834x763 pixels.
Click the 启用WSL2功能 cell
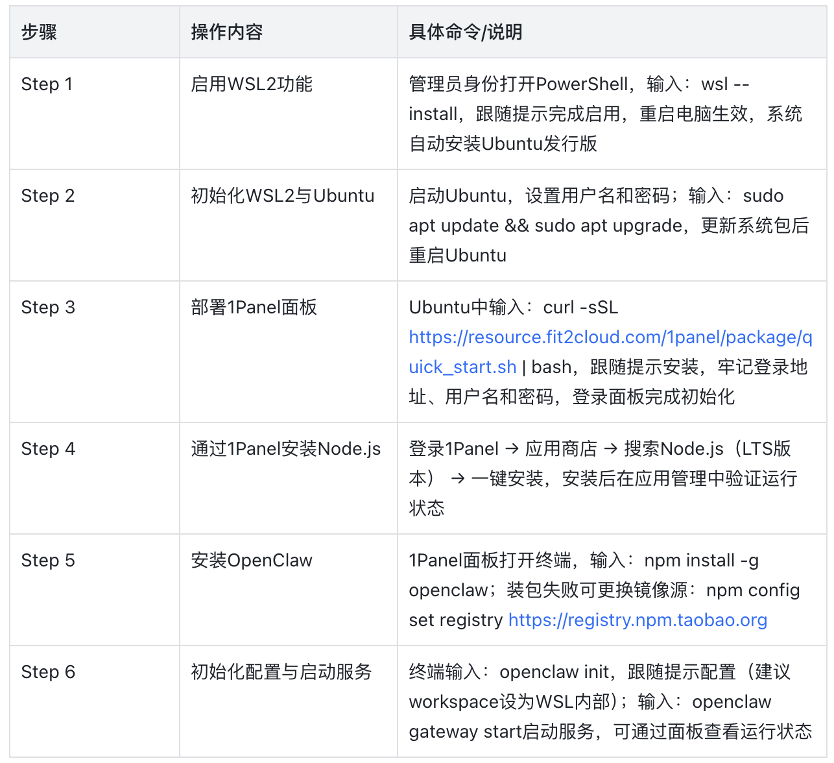point(252,84)
